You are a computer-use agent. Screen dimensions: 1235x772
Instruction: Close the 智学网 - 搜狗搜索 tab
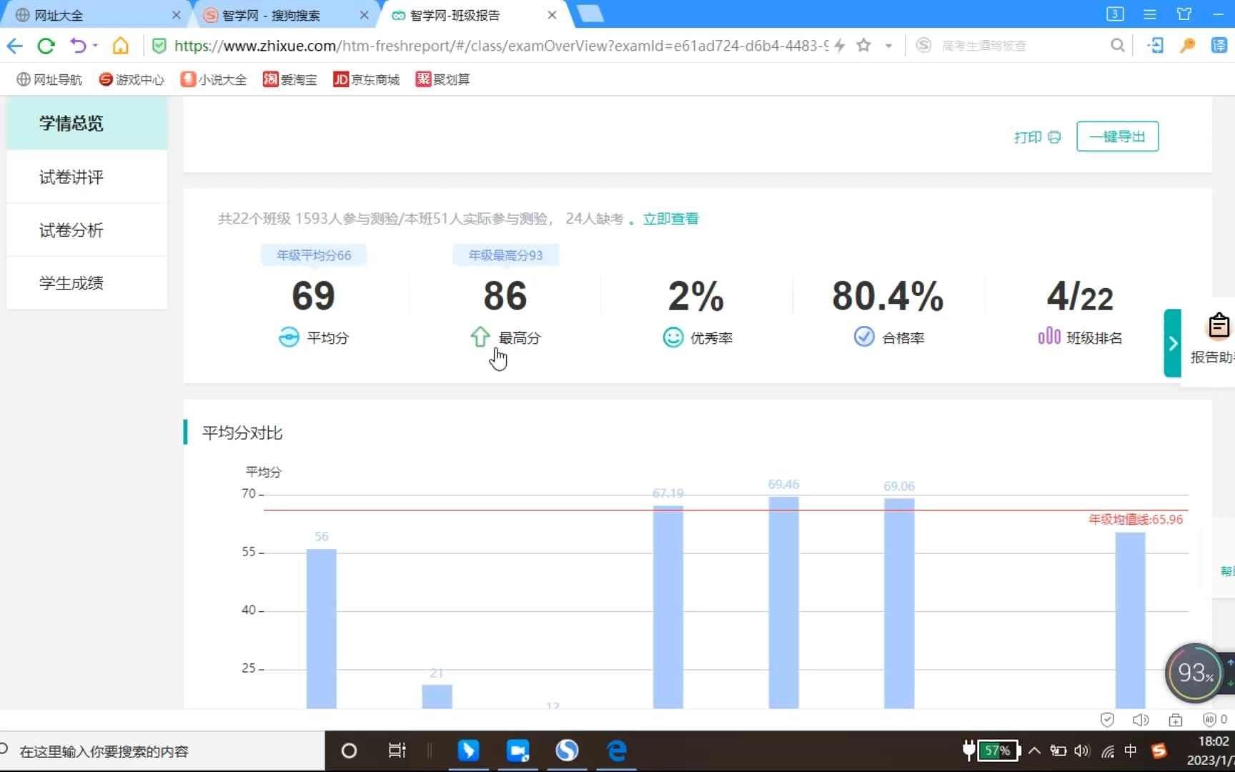tap(364, 15)
